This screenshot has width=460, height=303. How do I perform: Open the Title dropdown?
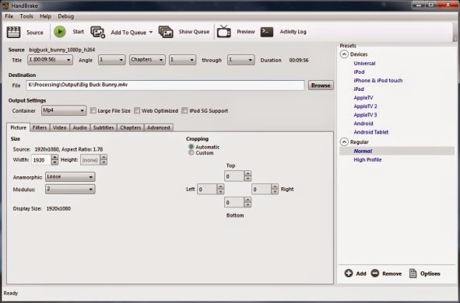pyautogui.click(x=50, y=60)
